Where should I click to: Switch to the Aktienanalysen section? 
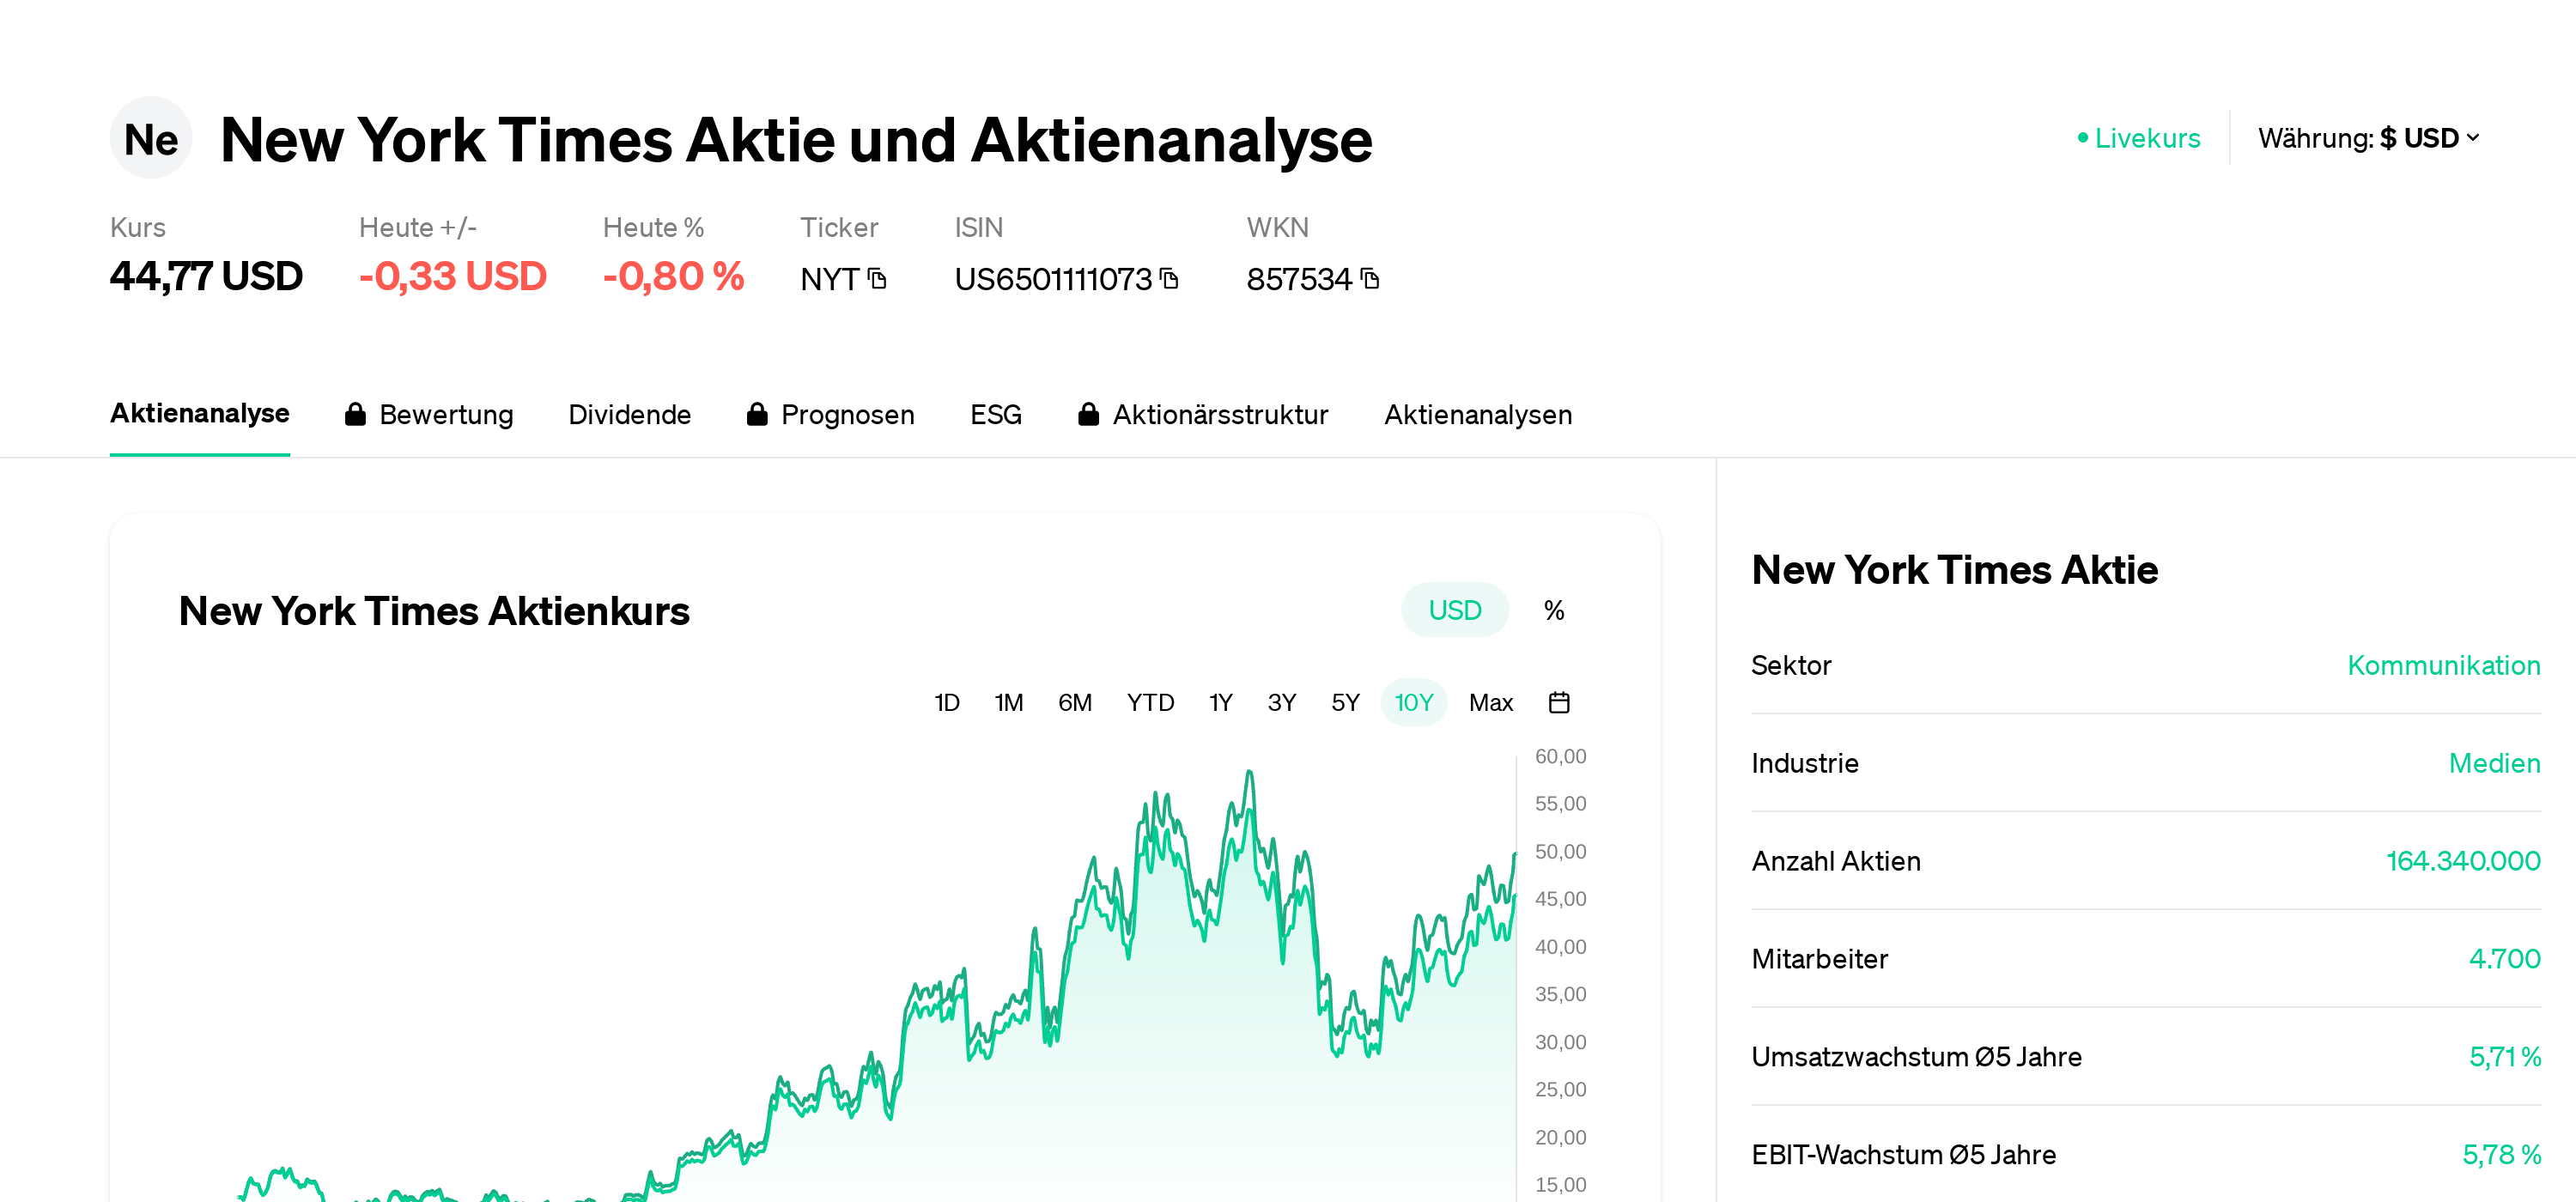click(x=1478, y=414)
